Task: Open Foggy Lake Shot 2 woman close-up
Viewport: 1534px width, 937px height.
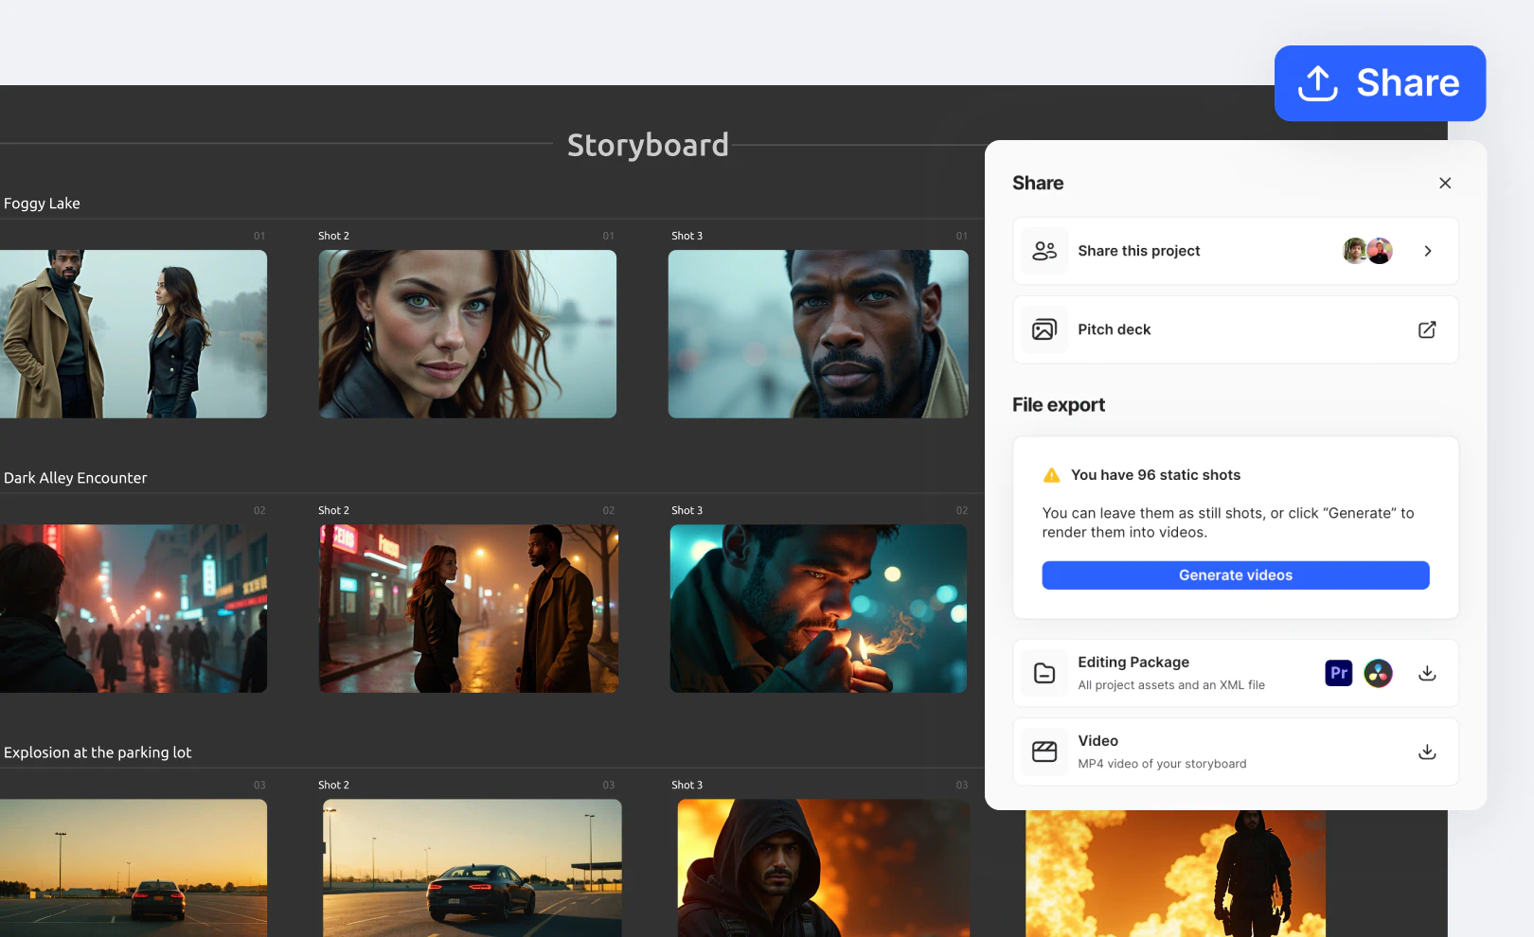Action: [468, 334]
